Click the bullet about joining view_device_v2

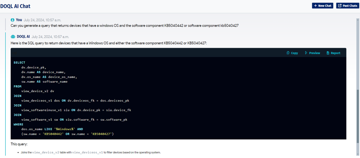[x=91, y=152]
